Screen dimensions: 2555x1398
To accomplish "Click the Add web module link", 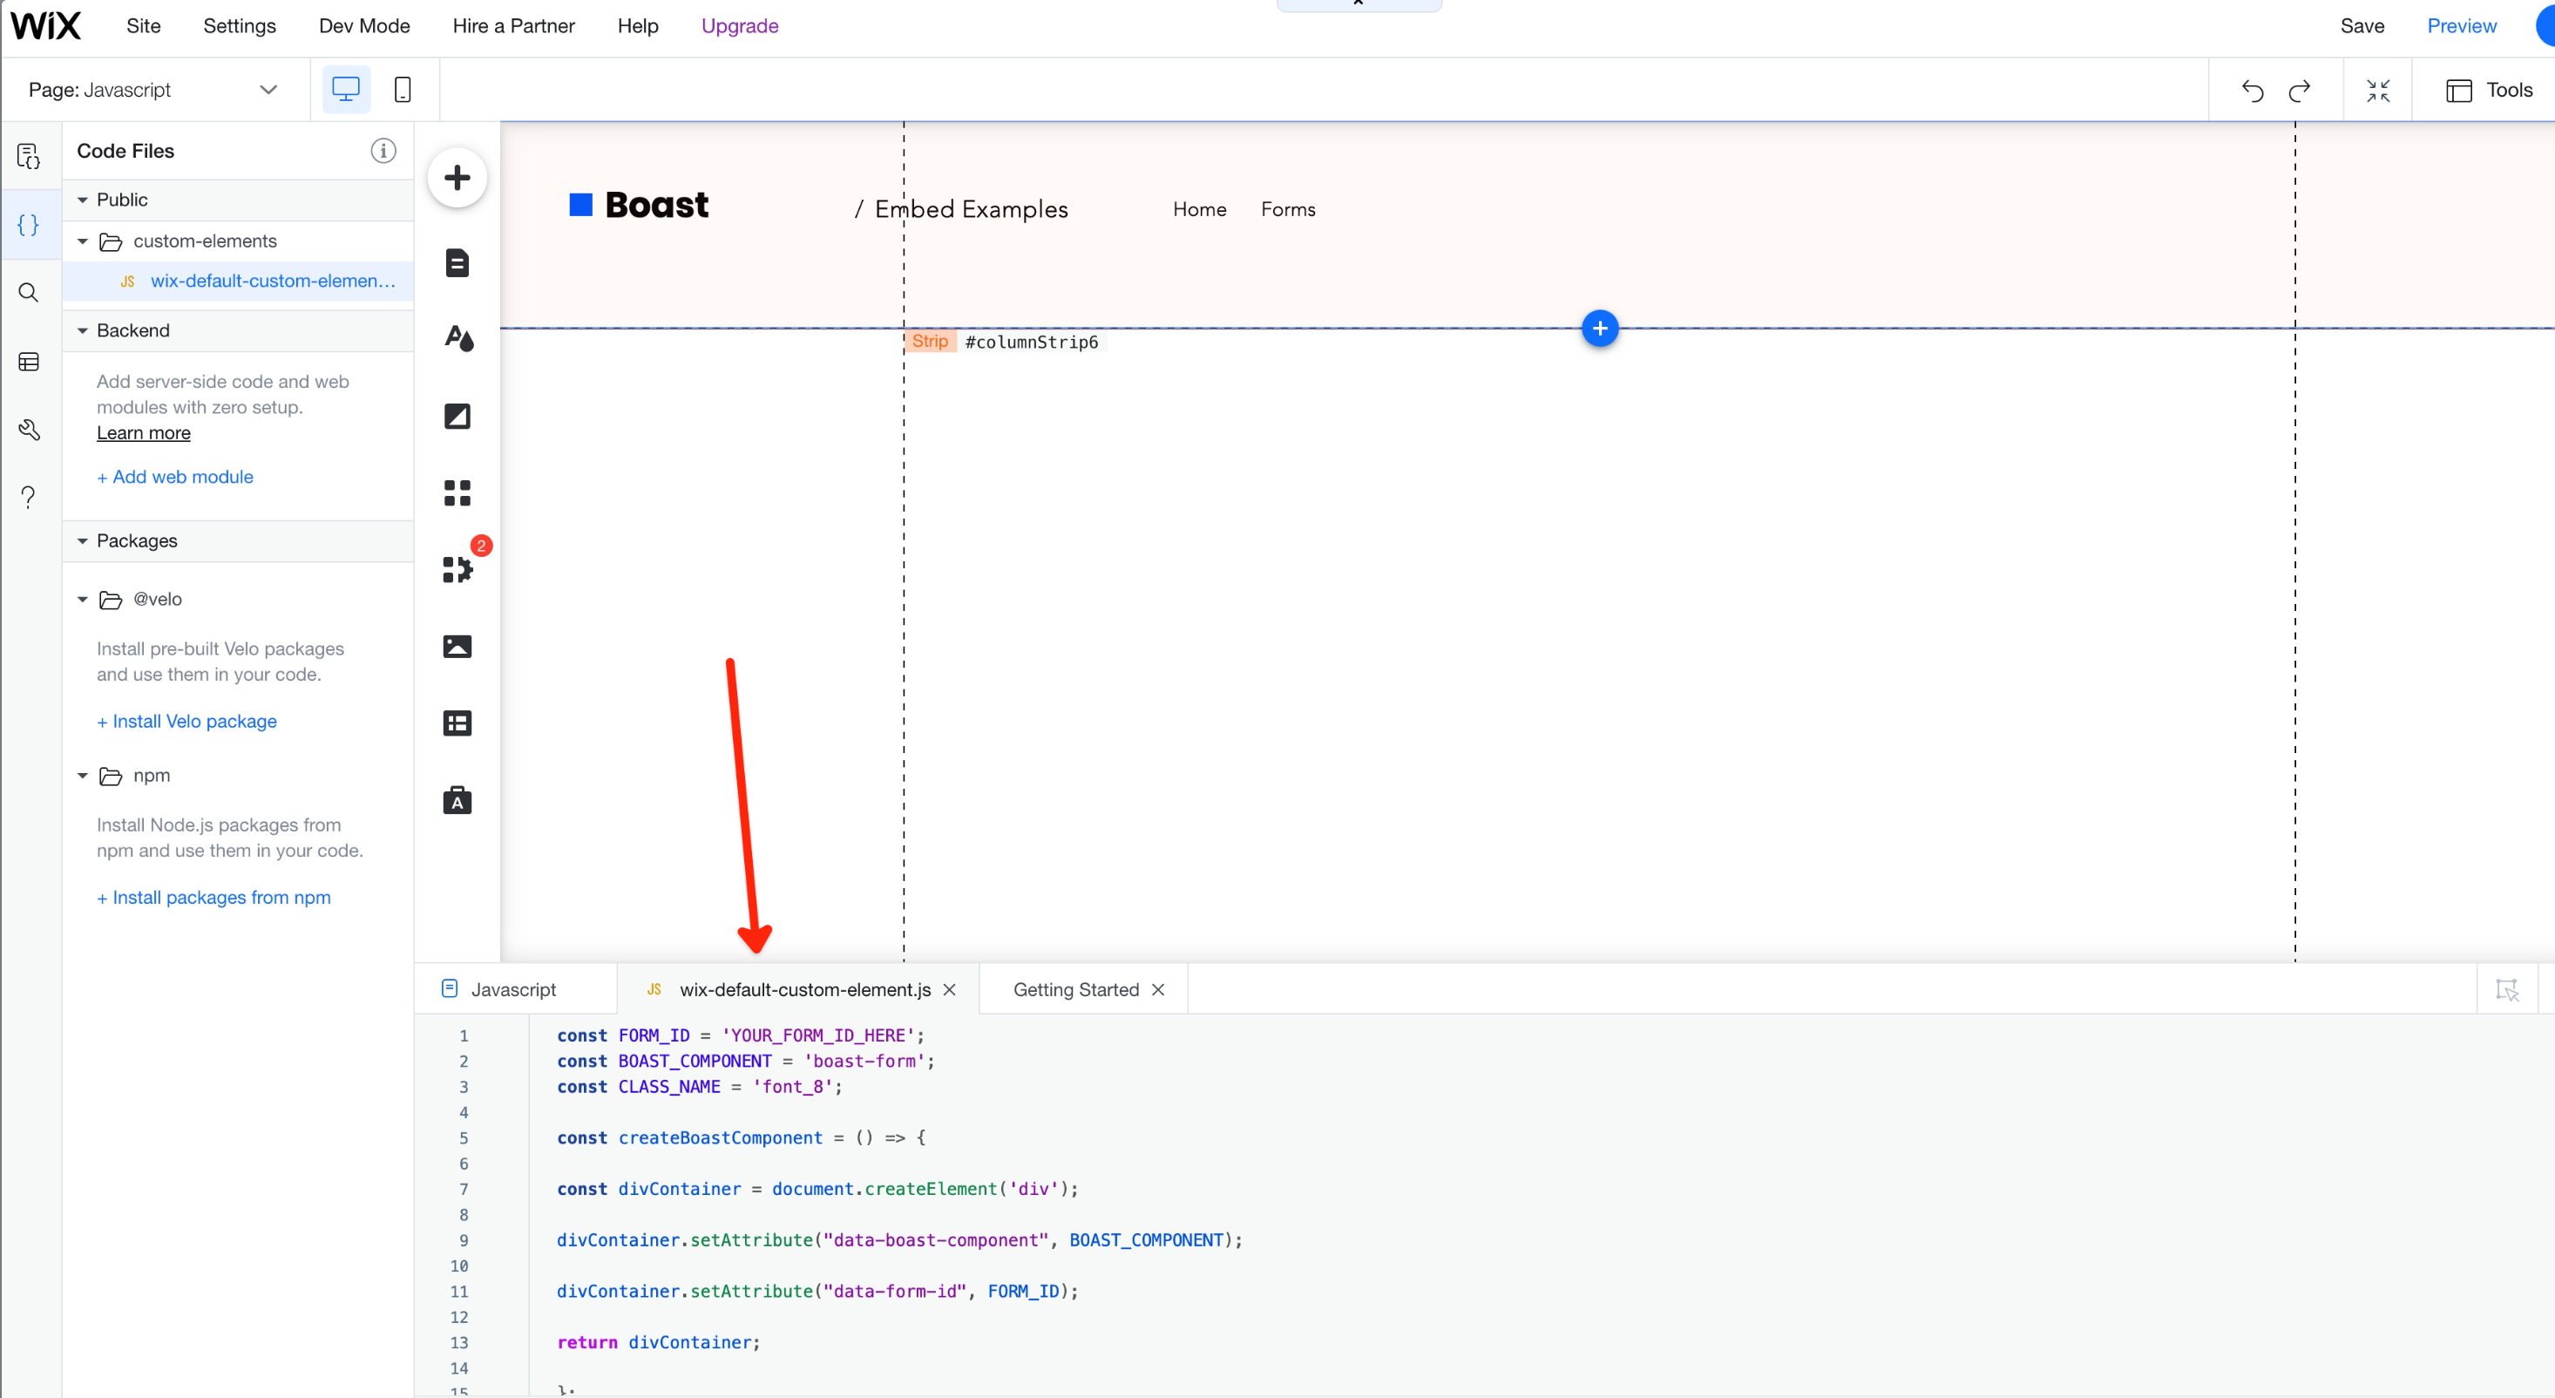I will click(174, 478).
